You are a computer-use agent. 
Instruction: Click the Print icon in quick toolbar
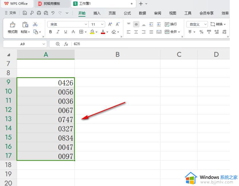(x=39, y=13)
